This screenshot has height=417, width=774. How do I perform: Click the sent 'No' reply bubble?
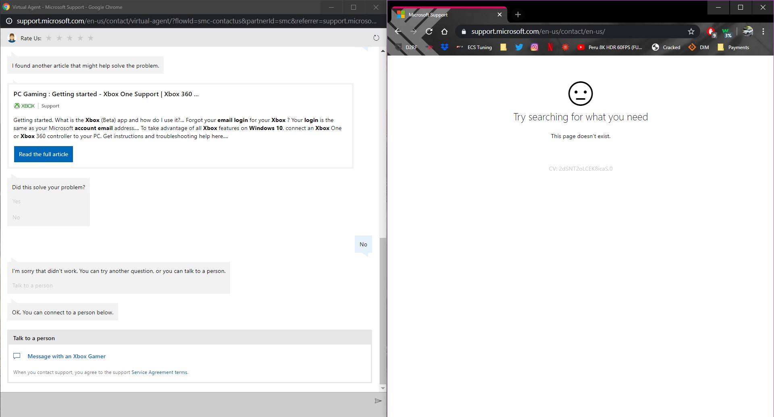363,244
